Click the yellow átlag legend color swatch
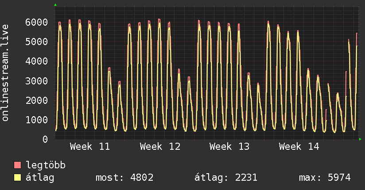The height and width of the screenshot is (190, 365). [x=18, y=178]
